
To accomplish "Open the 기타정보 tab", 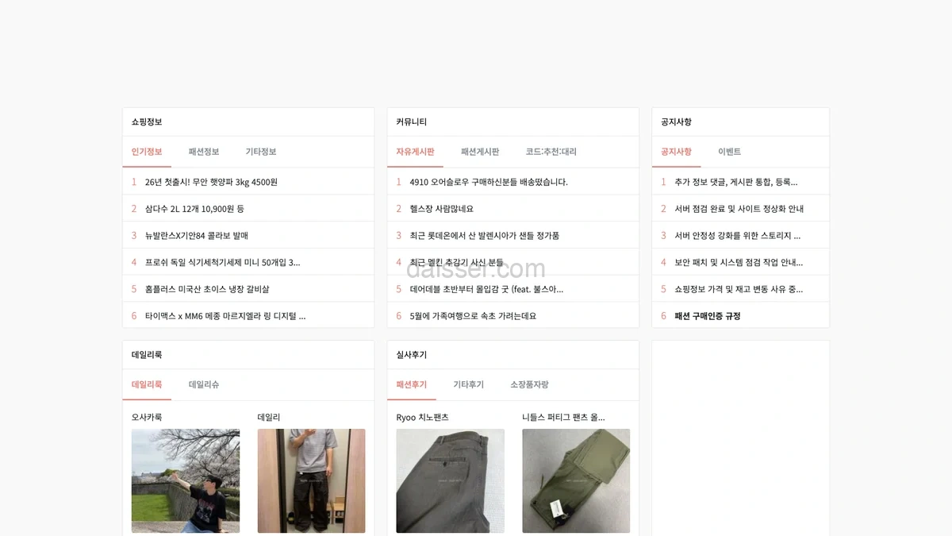I will [261, 152].
